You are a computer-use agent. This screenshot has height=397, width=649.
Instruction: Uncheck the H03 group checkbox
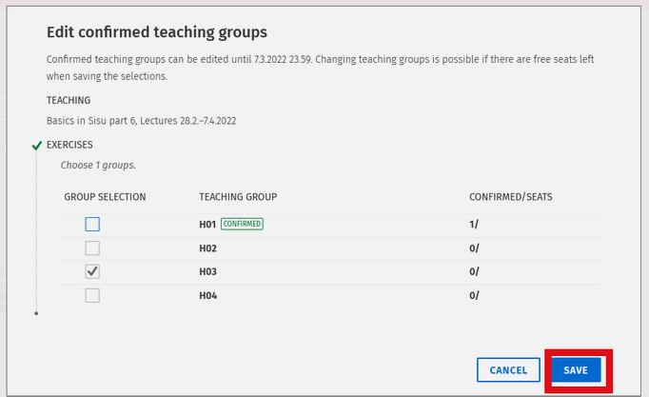coord(92,271)
